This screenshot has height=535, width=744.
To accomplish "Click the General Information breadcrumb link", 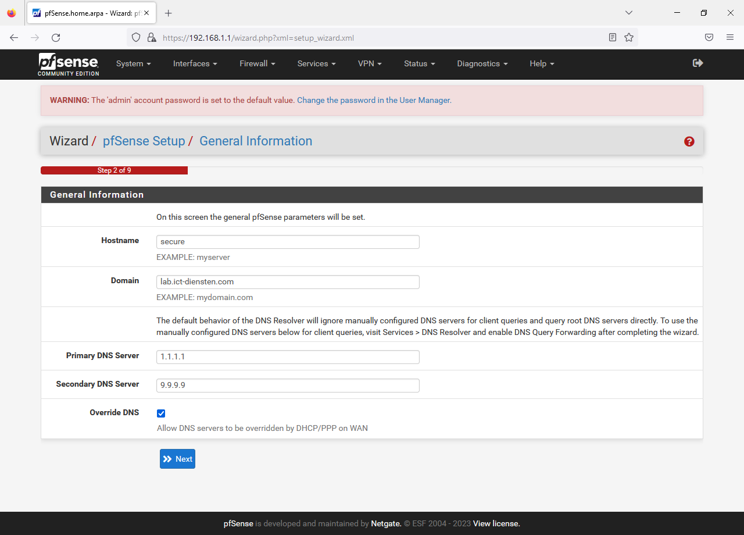I will [256, 141].
